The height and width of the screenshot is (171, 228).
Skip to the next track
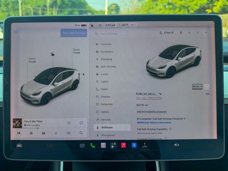[x=43, y=133]
